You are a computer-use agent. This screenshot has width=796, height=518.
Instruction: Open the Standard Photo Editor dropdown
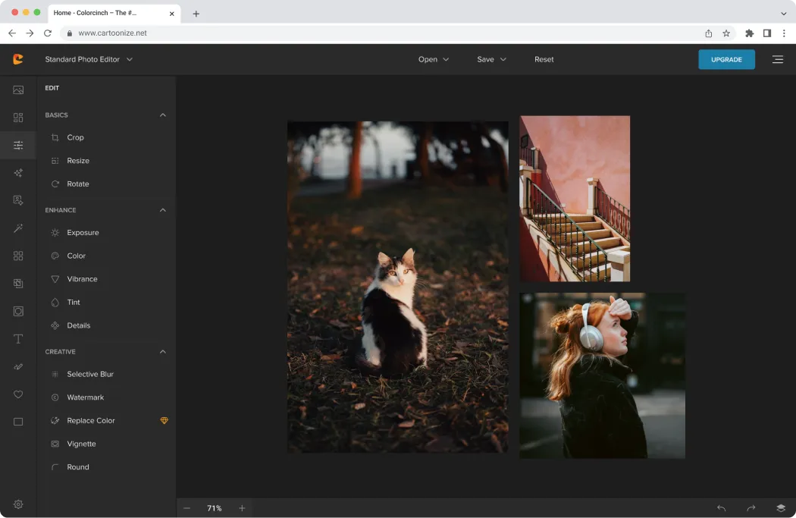click(88, 59)
